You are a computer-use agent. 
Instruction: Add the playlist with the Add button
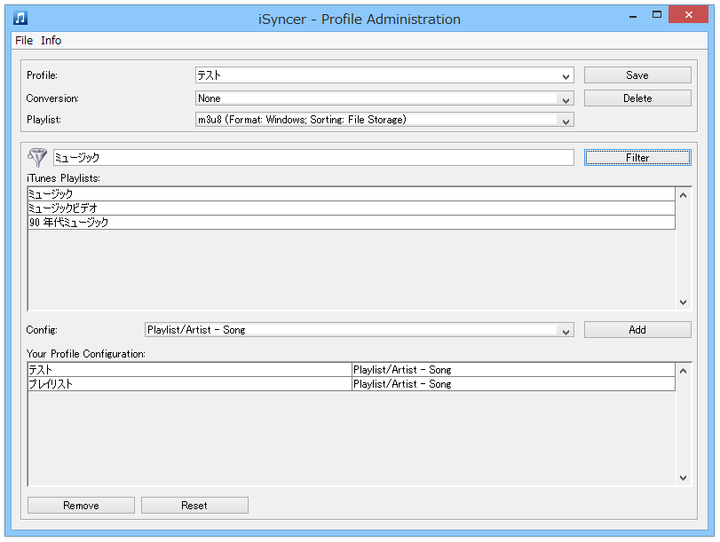(x=637, y=329)
